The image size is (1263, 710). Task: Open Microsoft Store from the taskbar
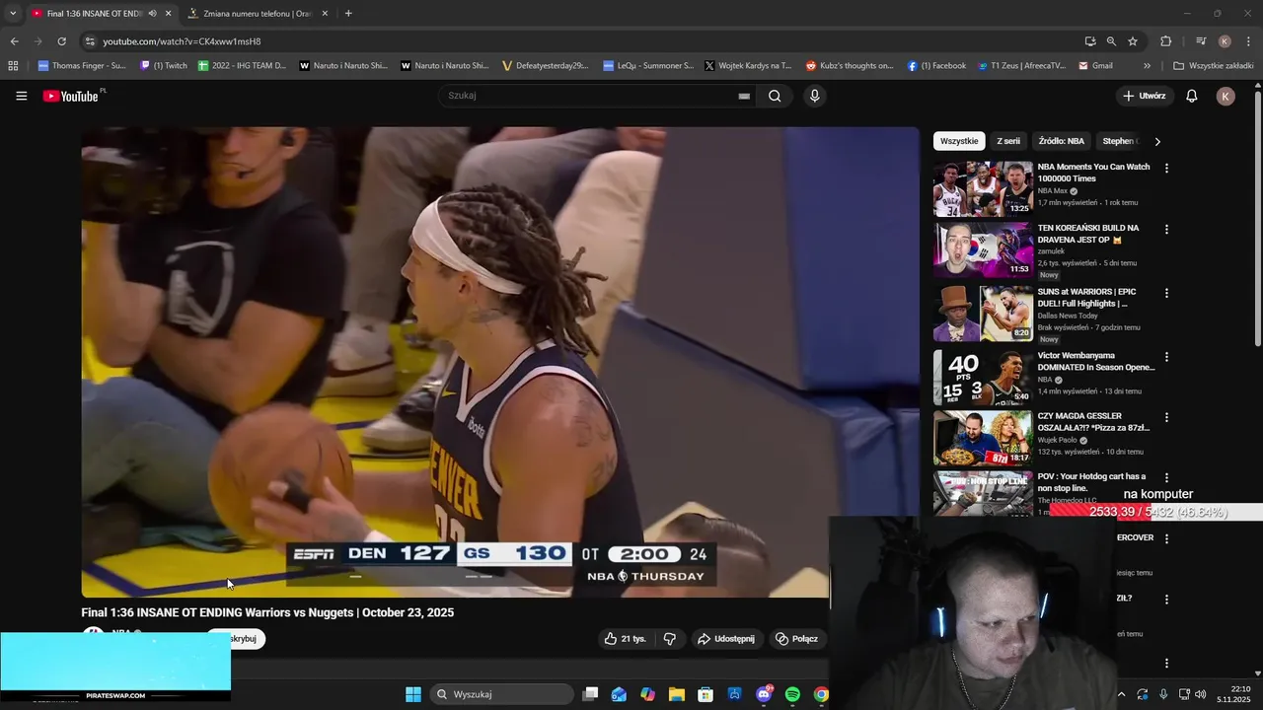pyautogui.click(x=706, y=694)
